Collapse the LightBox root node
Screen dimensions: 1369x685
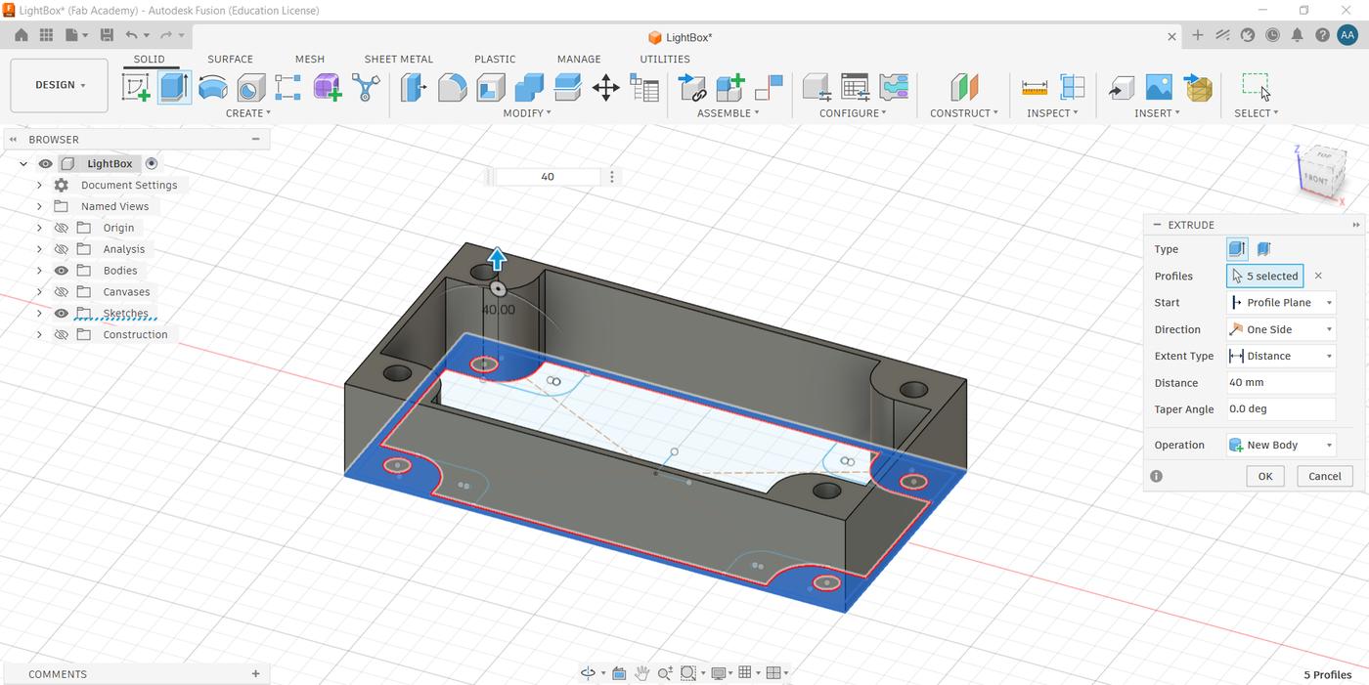(23, 164)
